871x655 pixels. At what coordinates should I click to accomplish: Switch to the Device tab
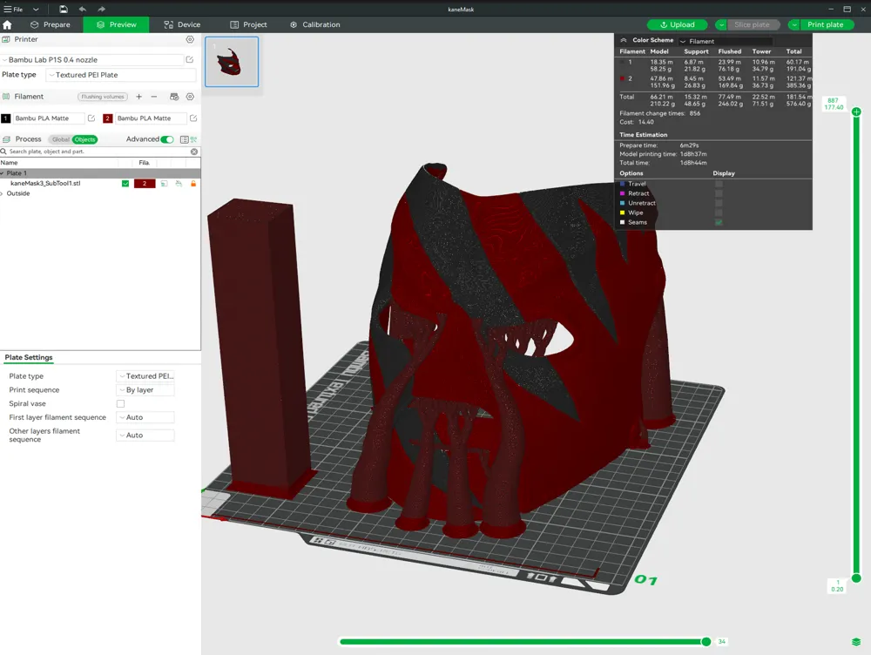point(182,24)
